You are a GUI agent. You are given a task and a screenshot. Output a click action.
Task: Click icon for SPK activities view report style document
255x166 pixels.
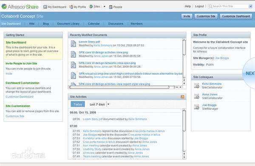click(x=74, y=84)
